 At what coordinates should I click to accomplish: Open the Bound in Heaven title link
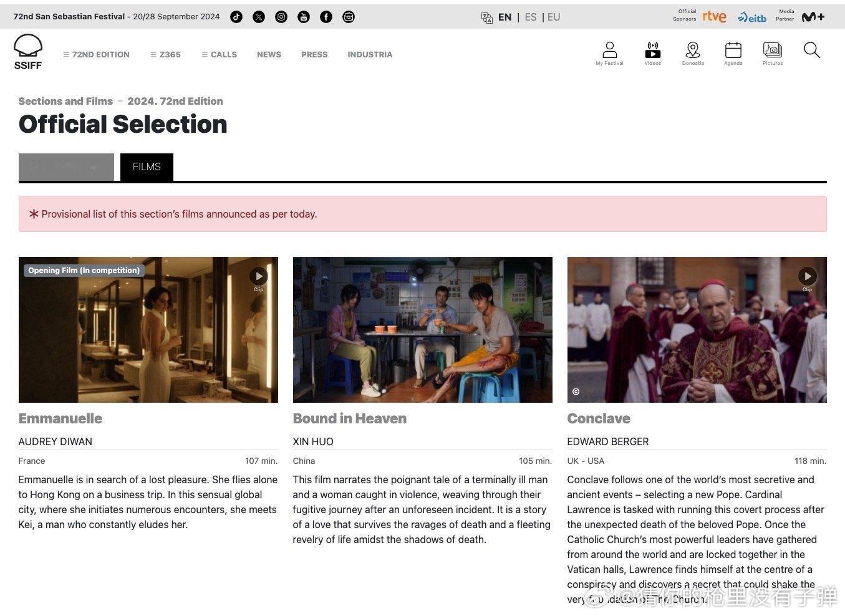(x=350, y=418)
